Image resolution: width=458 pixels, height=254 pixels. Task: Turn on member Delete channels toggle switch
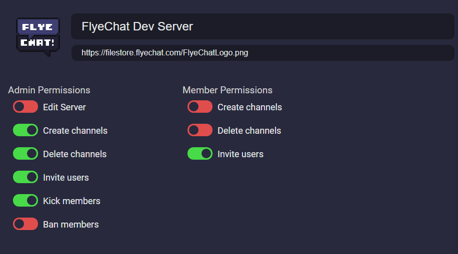tap(200, 130)
